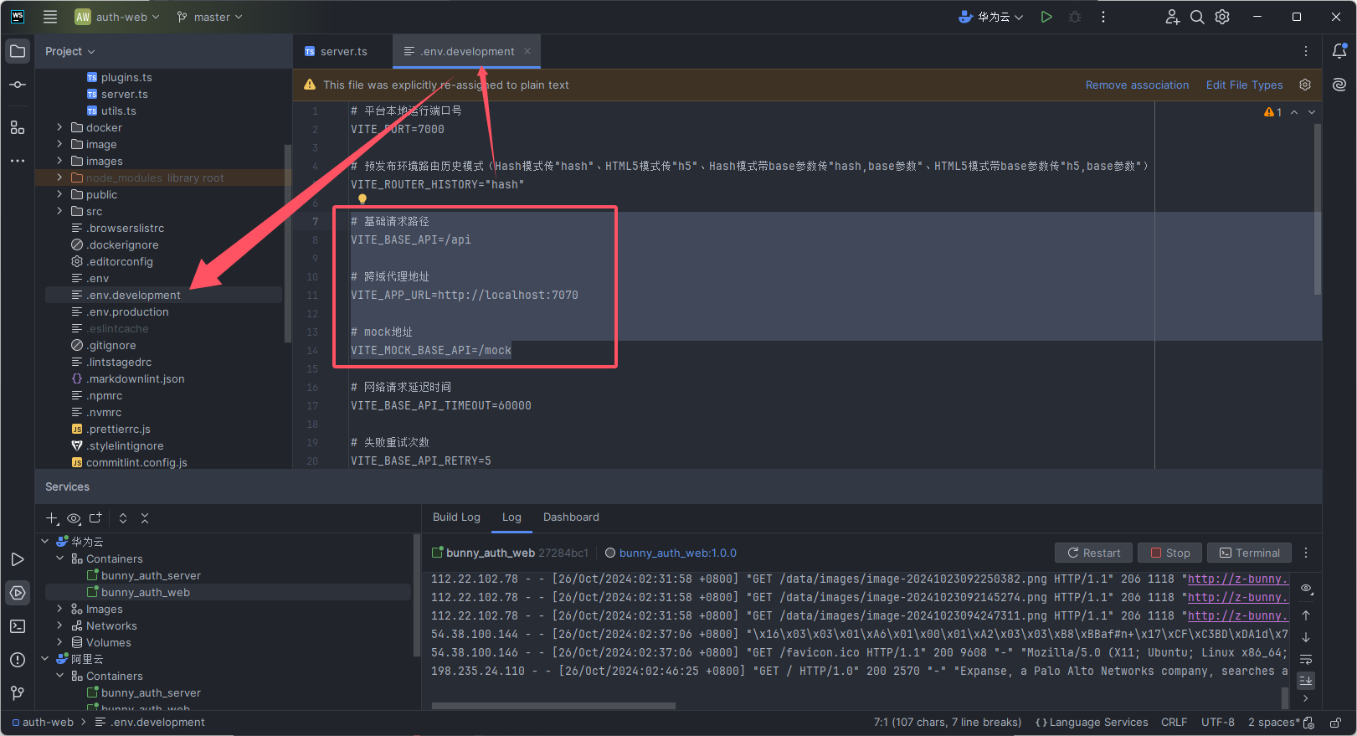Show more tool windows ellipsis on left stripe
The height and width of the screenshot is (736, 1357).
(18, 161)
